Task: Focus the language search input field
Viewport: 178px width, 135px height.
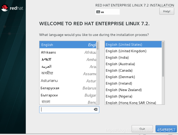Action: pyautogui.click(x=69, y=109)
